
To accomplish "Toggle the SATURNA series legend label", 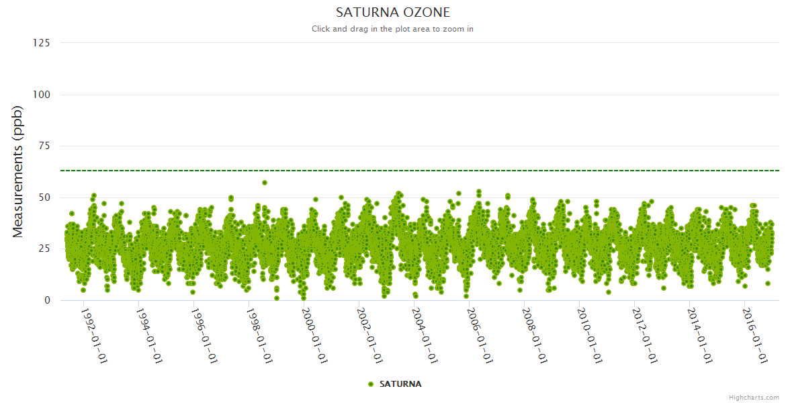I will tap(400, 384).
